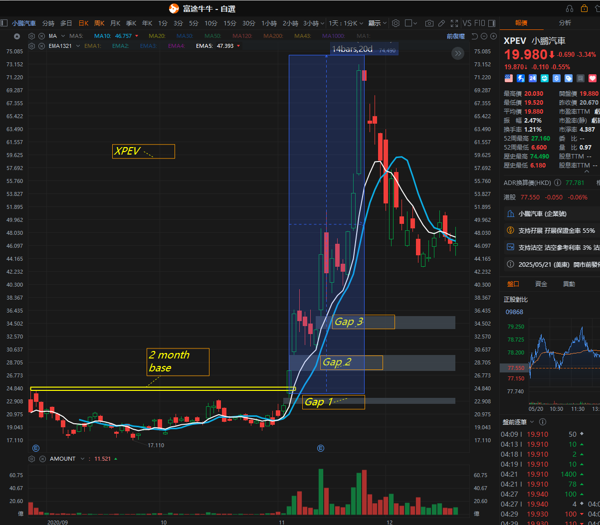Click 支持沽空 short selling row
Viewport: 600px width, 525px height.
pos(552,247)
